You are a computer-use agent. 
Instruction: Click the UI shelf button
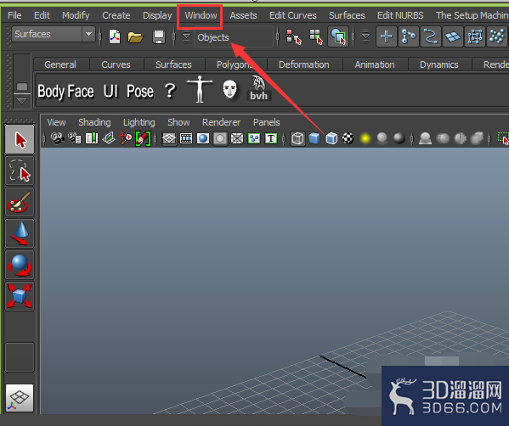pos(110,92)
